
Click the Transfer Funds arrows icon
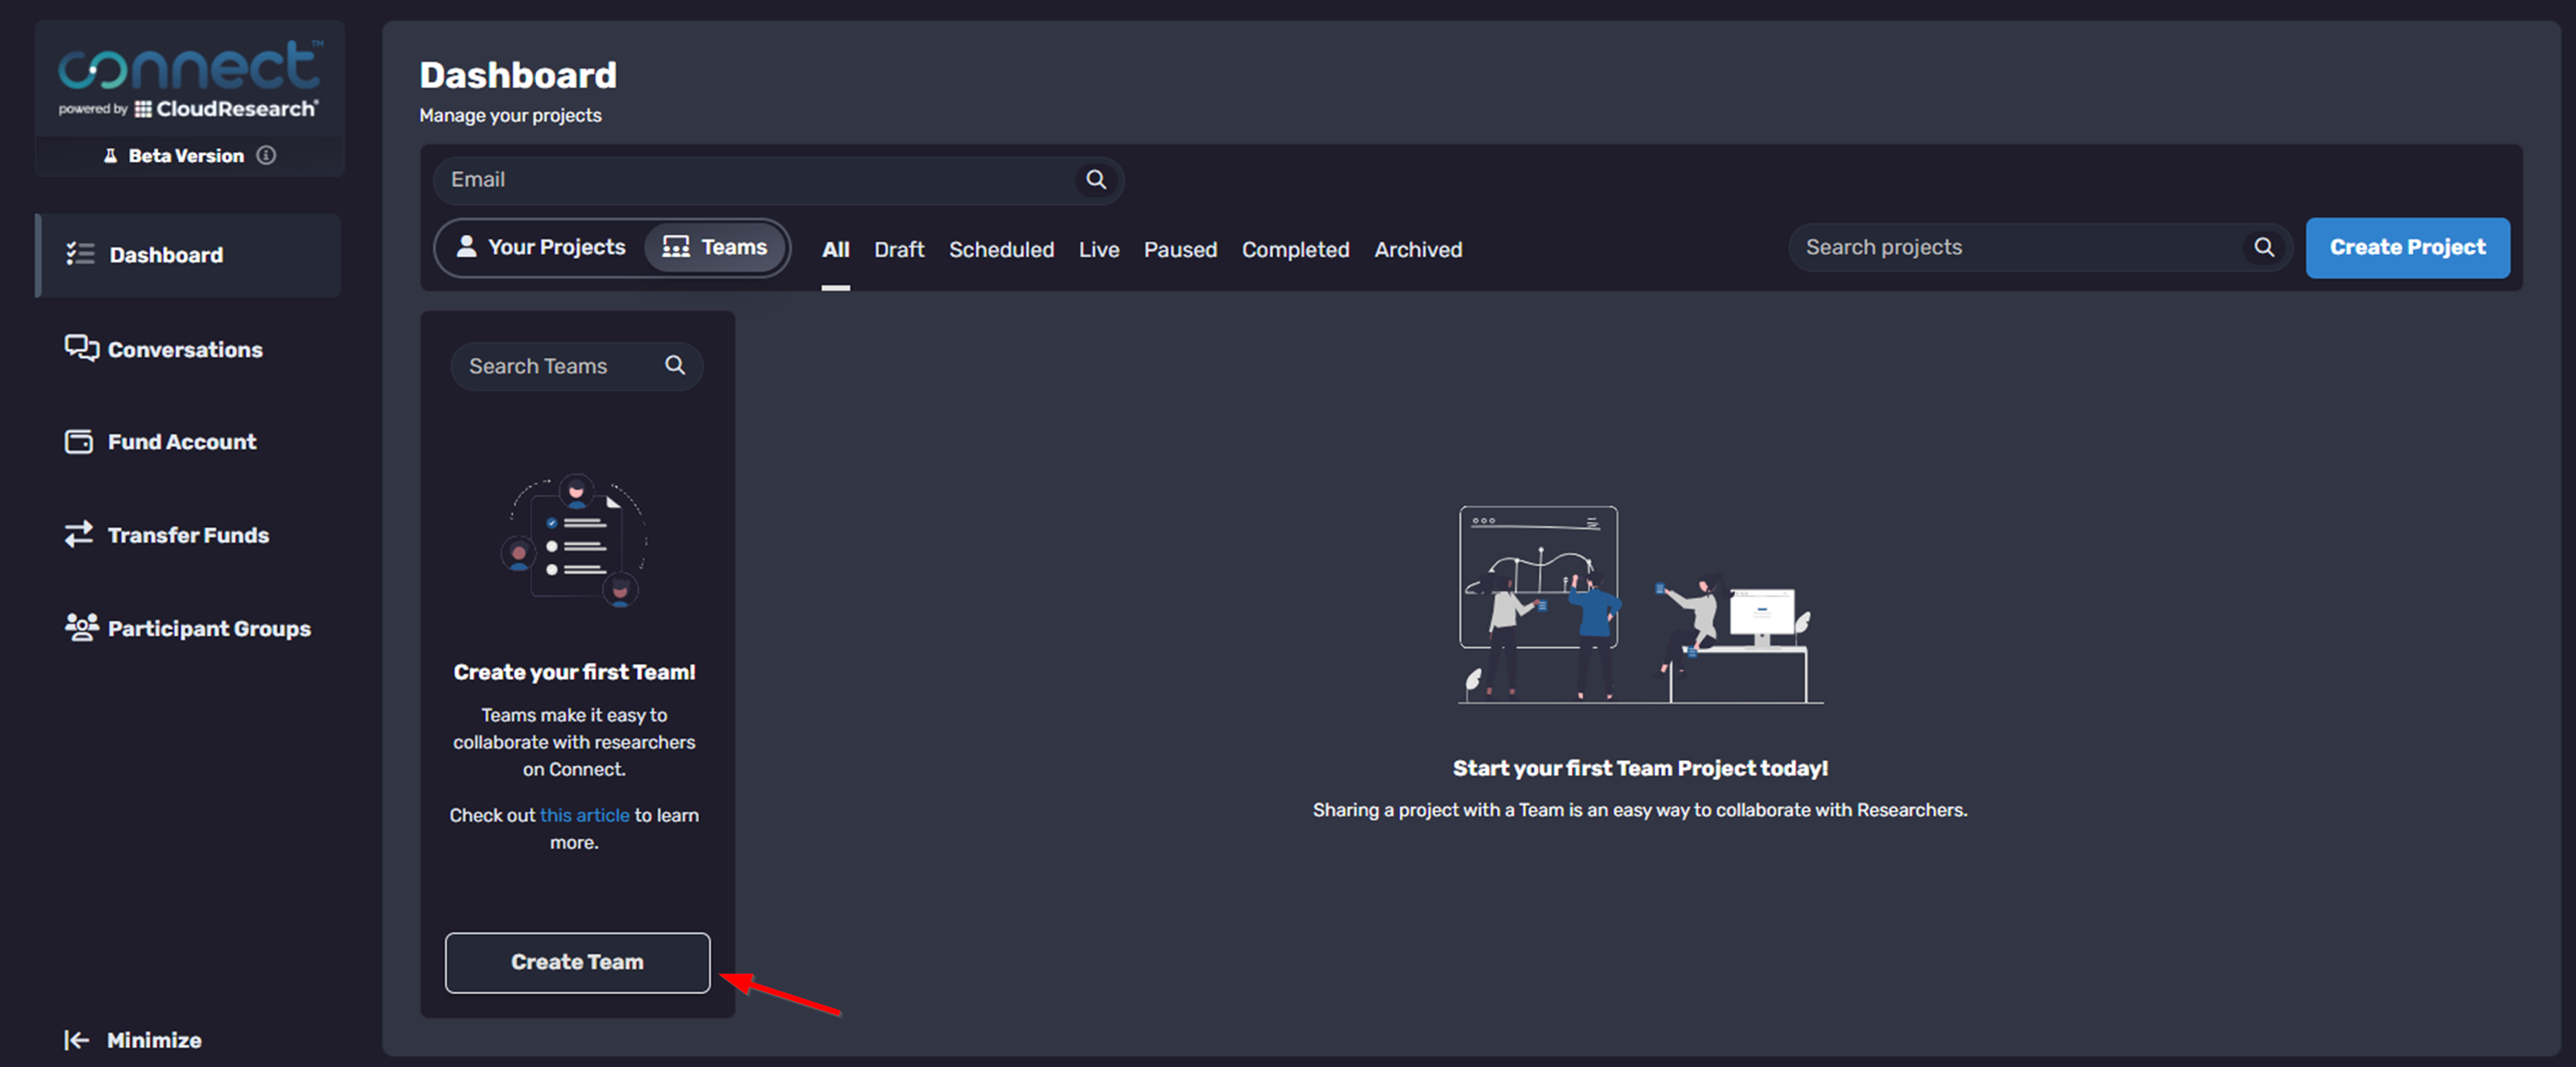tap(79, 534)
